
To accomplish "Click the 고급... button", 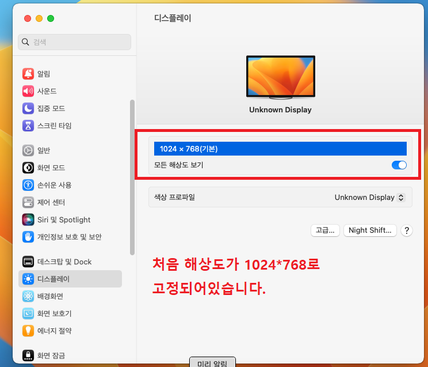I will [x=325, y=230].
